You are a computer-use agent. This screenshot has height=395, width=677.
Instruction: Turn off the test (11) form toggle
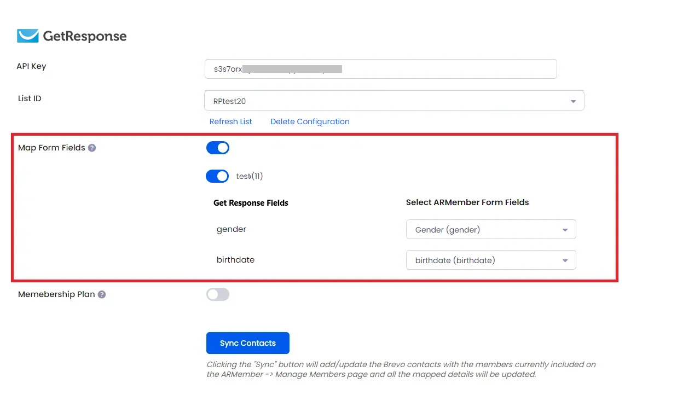coord(217,176)
